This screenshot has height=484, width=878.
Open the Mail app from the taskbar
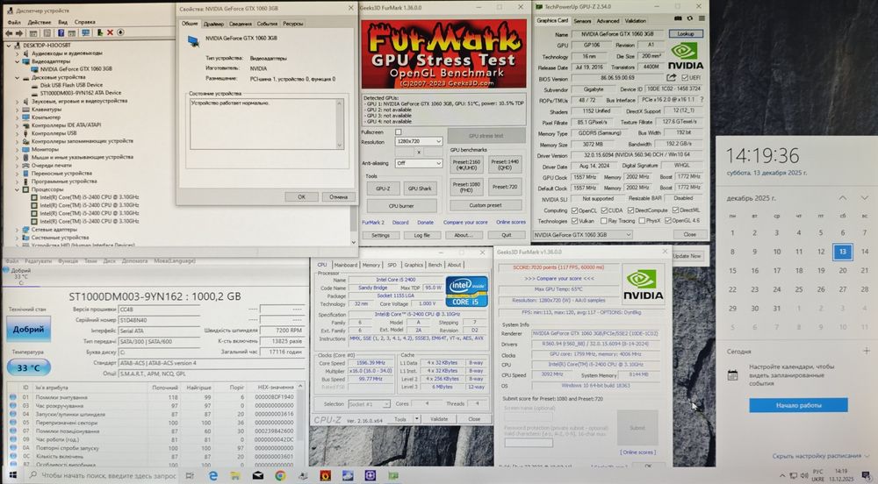coord(257,475)
